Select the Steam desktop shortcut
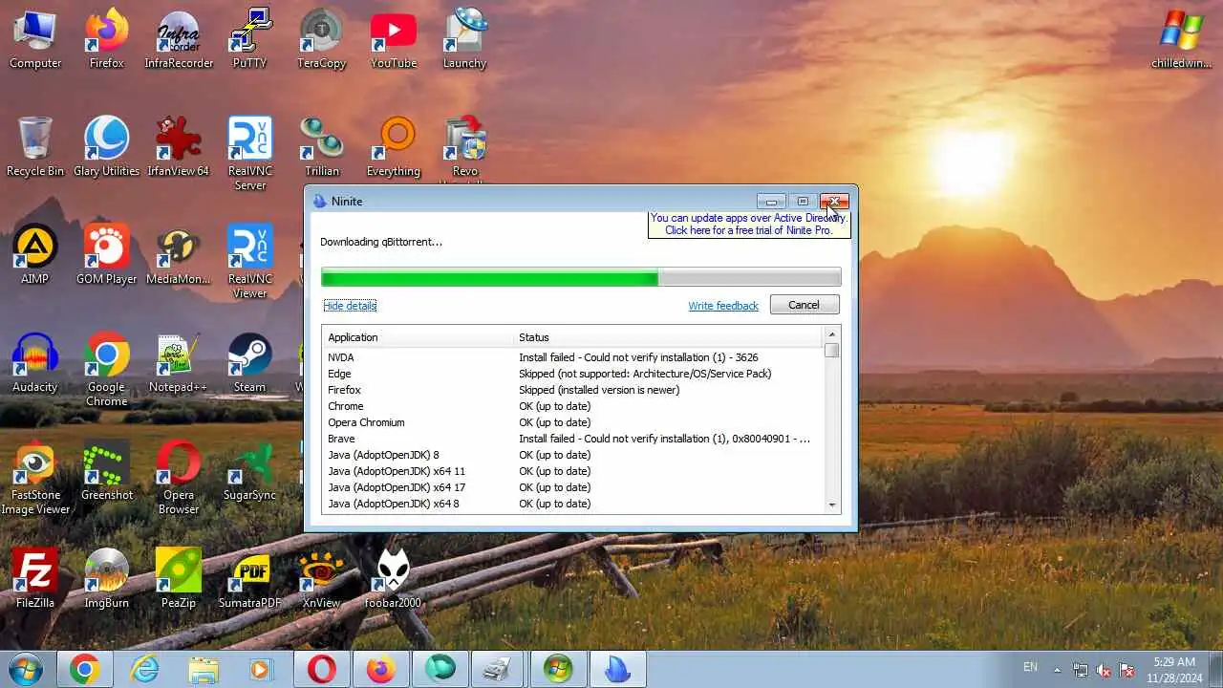1223x688 pixels. pos(250,362)
